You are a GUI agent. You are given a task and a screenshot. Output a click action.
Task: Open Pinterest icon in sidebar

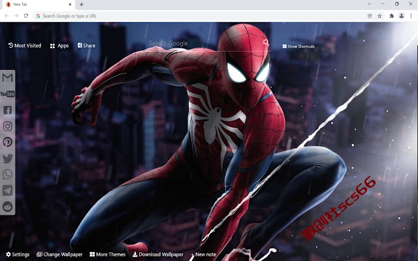pos(7,142)
